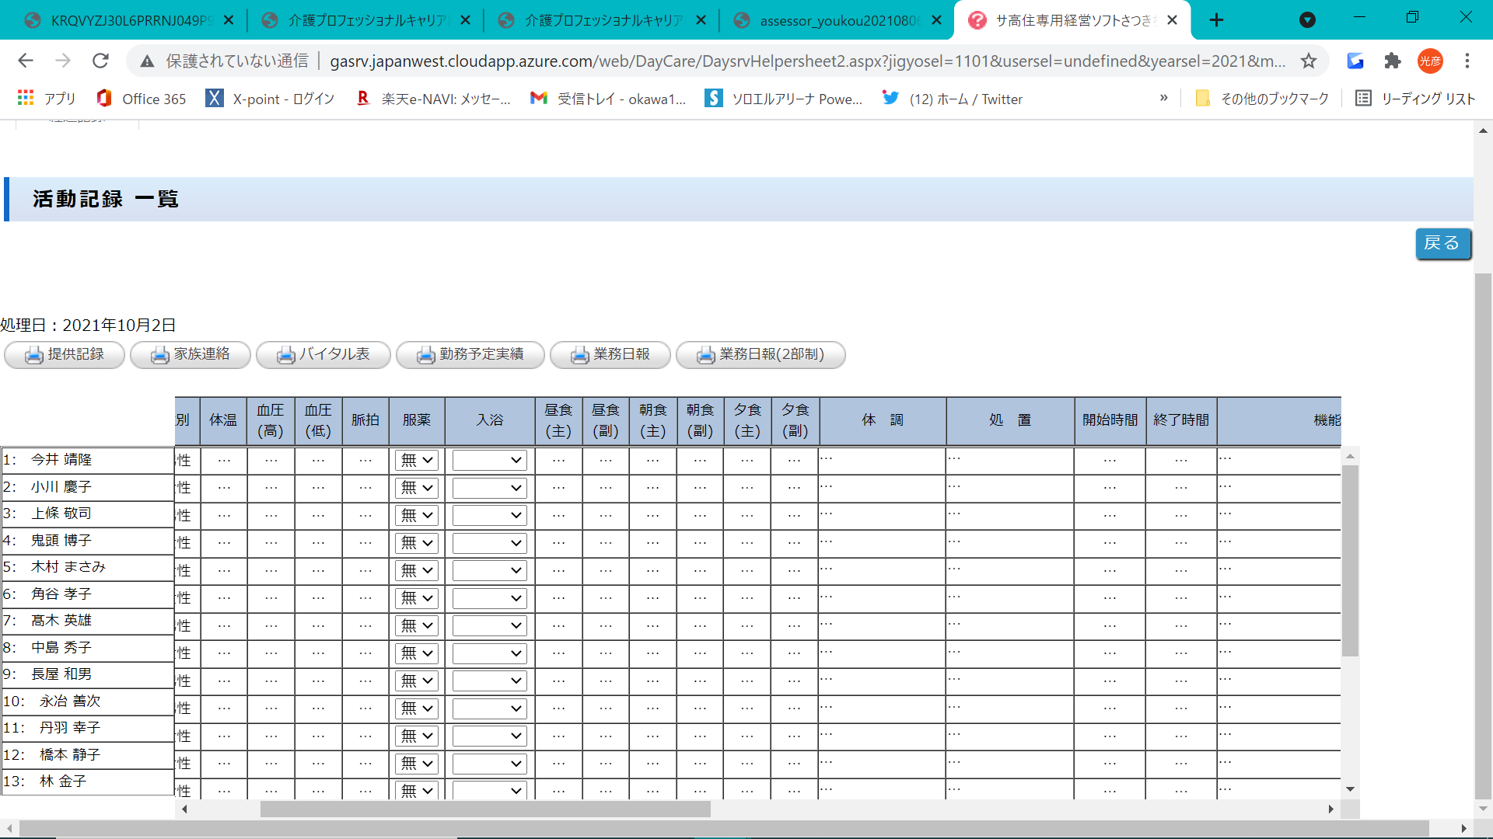Image resolution: width=1493 pixels, height=839 pixels.
Task: Open the Twitter home bookmark
Action: [x=953, y=99]
